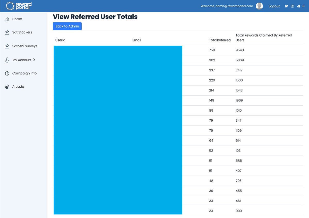Click the Campaign Info info icon

click(7, 73)
